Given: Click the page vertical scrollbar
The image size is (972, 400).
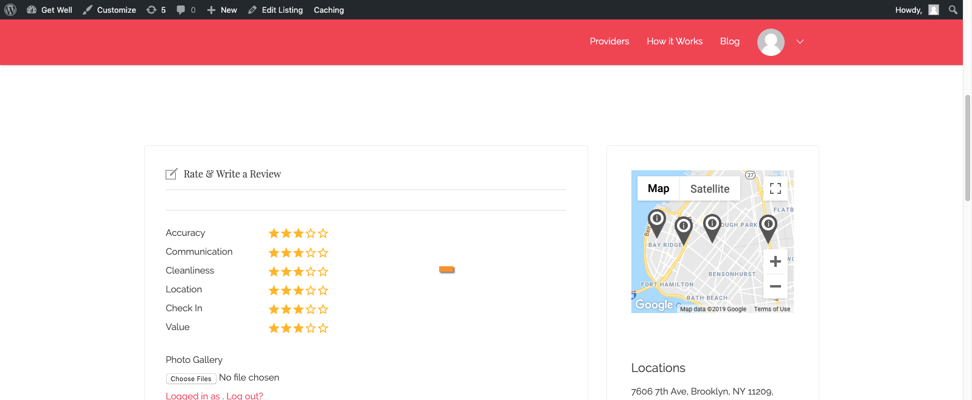Looking at the screenshot, I should pyautogui.click(x=967, y=148).
